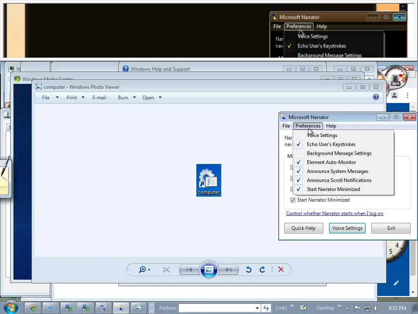Open File menu in the light Narrator window
This screenshot has width=418, height=314.
tap(286, 126)
